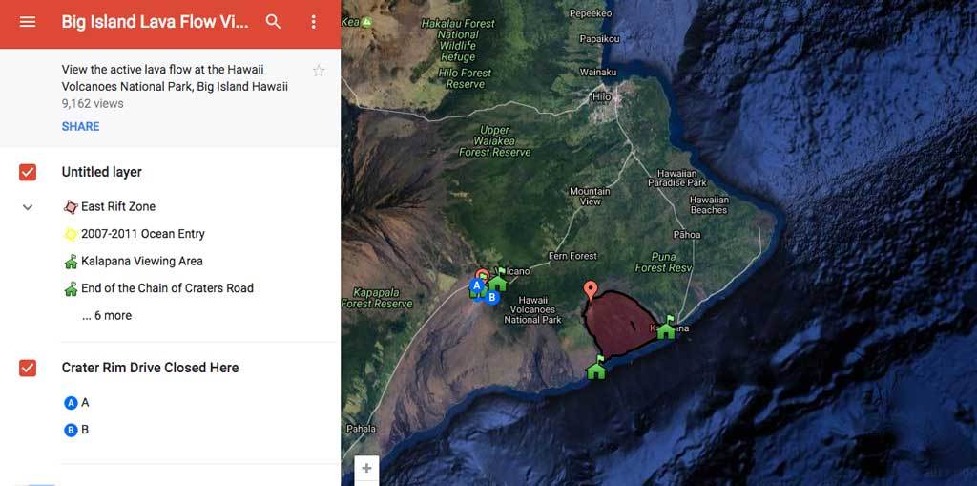This screenshot has width=977, height=486.
Task: Click the Pāhoa label on the map
Action: click(687, 235)
